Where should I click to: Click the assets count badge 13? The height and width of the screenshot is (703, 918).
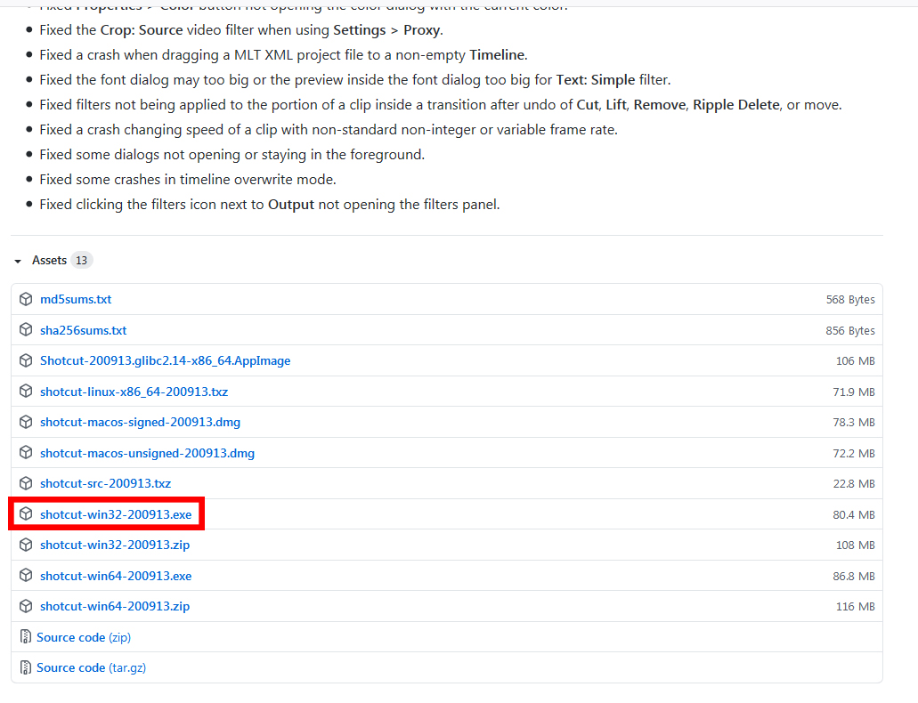[81, 260]
